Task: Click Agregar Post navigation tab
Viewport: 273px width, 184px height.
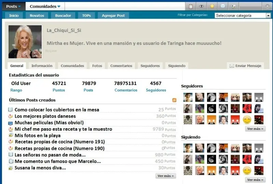Action: tap(113, 16)
